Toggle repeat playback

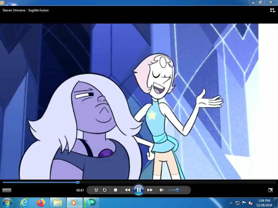click(105, 190)
